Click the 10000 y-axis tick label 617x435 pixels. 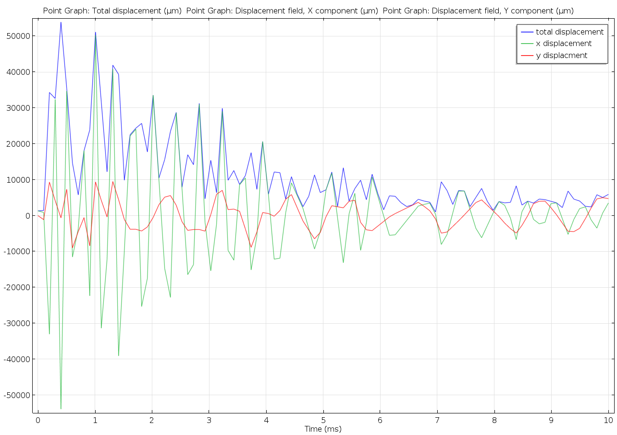[17, 180]
